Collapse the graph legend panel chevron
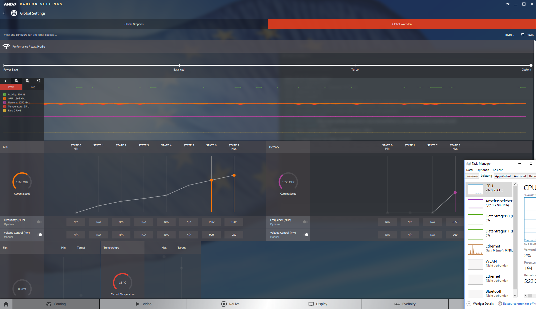 pyautogui.click(x=6, y=81)
